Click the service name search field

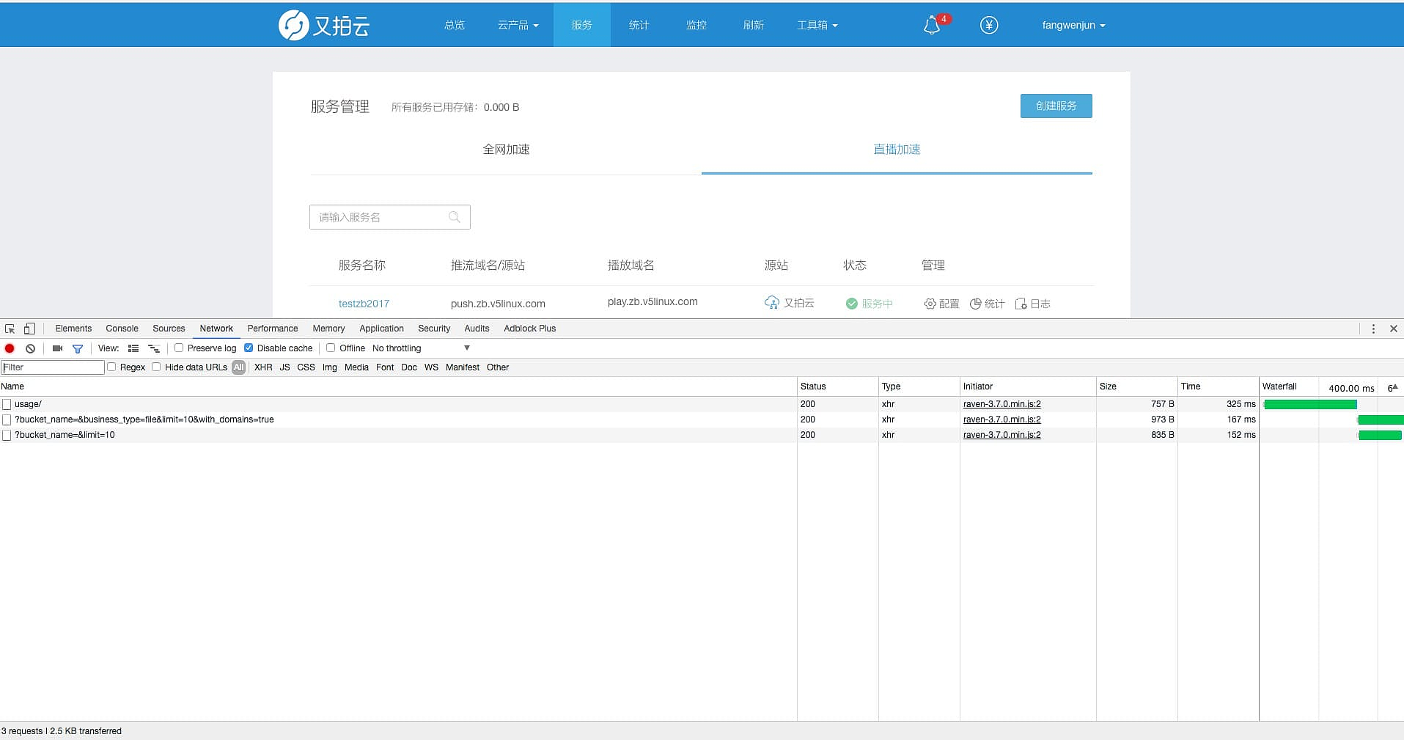pos(381,217)
